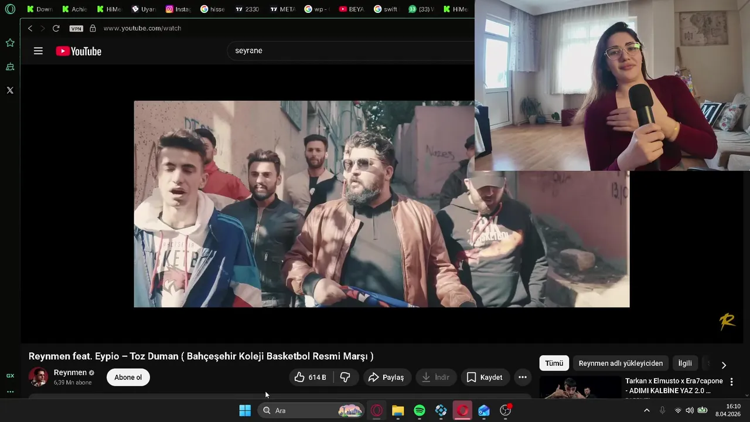
Task: Open the bookmarks star in Opera sidebar
Action: (10, 43)
